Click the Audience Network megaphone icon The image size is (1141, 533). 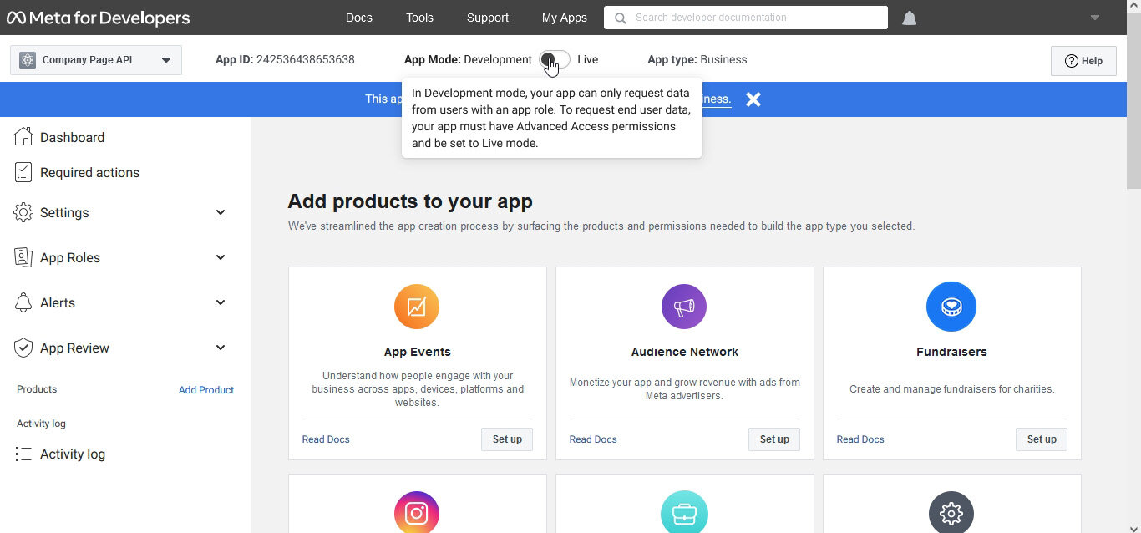pos(684,307)
